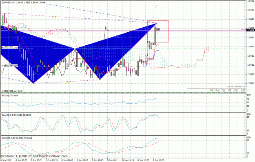255x162 pixels.
Task: Select the #13317564 buy order label
Action: pyautogui.click(x=10, y=66)
